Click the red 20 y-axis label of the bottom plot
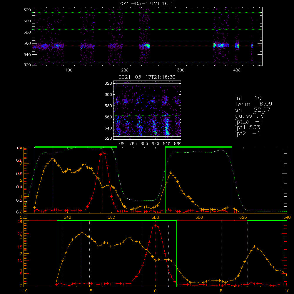 20,234
